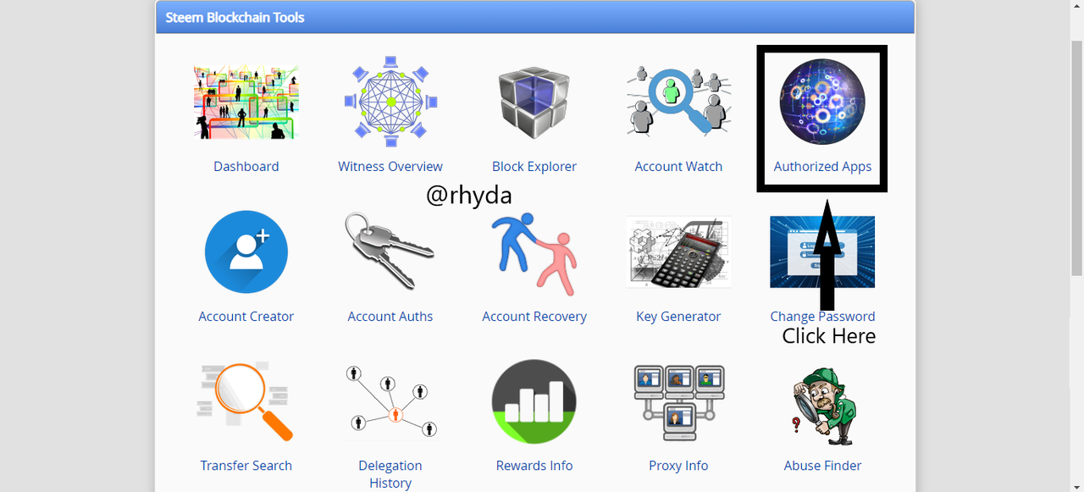Follow the Rewards Info text link

[x=534, y=465]
